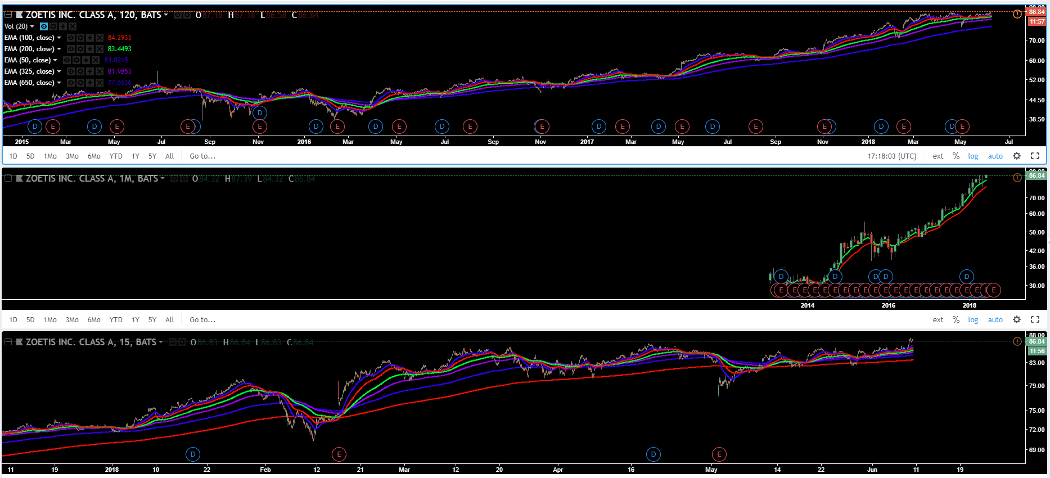Open format settings for EMA (200, close)
Image resolution: width=1050 pixels, height=478 pixels.
80,49
